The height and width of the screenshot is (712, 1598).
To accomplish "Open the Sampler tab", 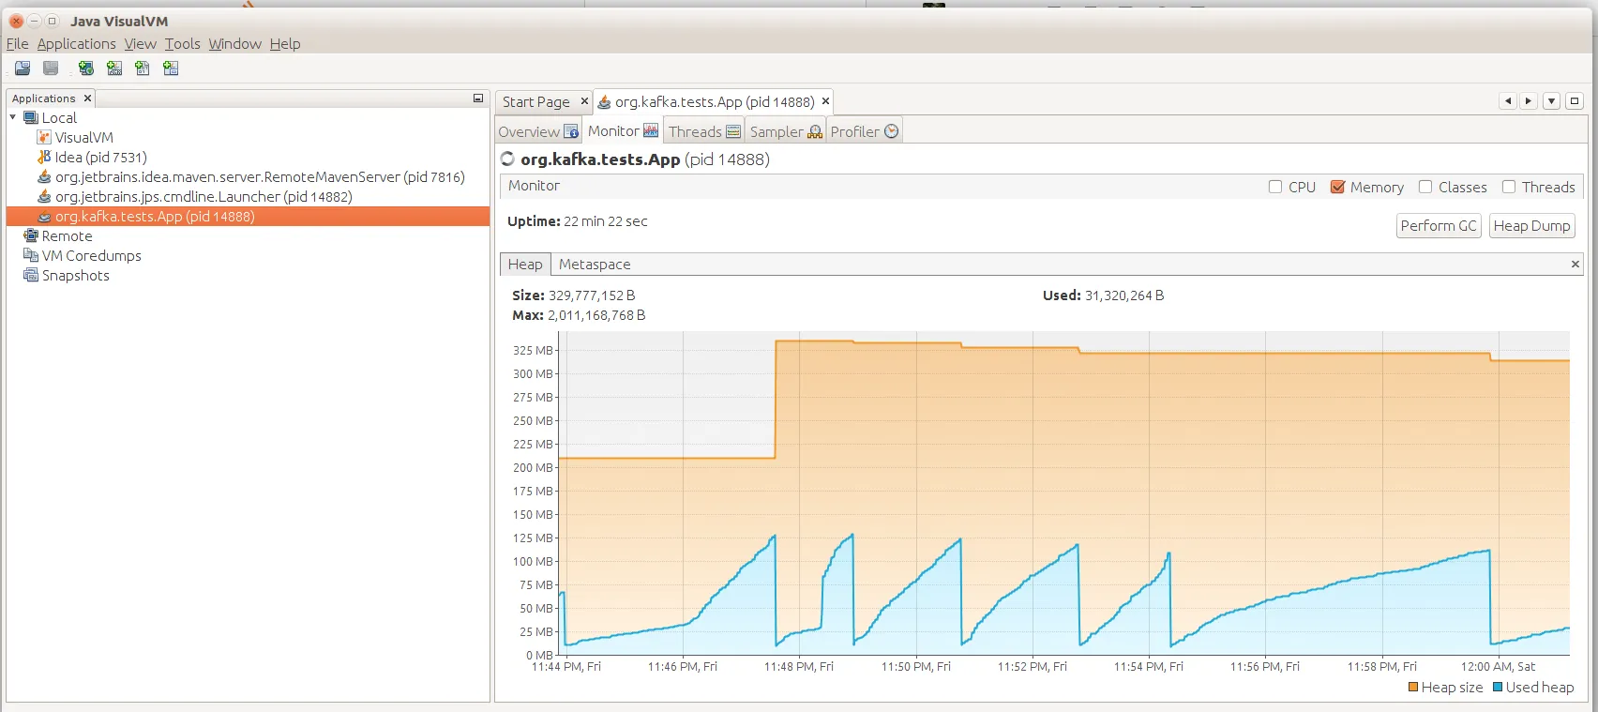I will 786,131.
